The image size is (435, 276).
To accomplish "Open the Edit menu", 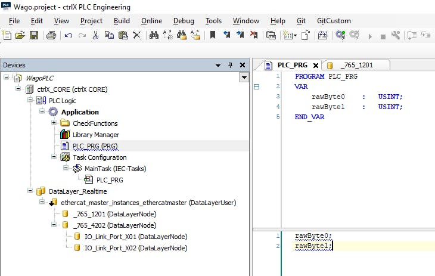I will pyautogui.click(x=36, y=21).
